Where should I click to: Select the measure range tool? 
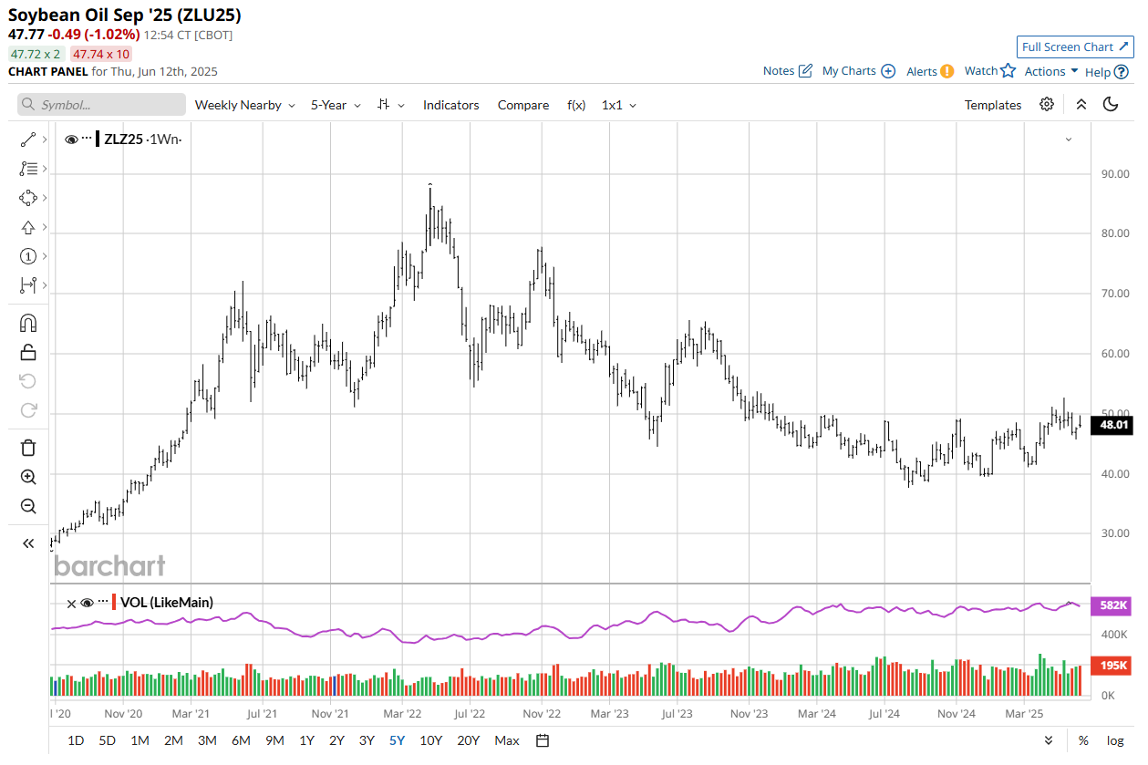point(28,285)
